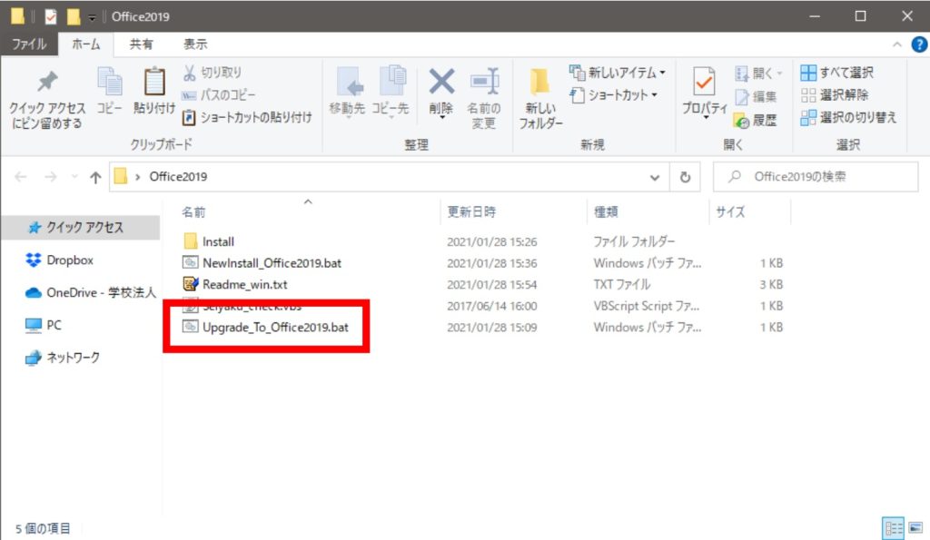
Task: Open the Properties ribbon button
Action: tap(704, 92)
